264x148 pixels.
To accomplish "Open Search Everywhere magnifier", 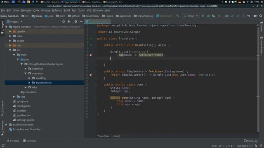I will [x=261, y=16].
